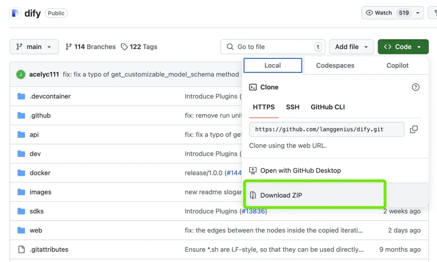
Task: Choose Open with GitHub Desktop
Action: 300,170
